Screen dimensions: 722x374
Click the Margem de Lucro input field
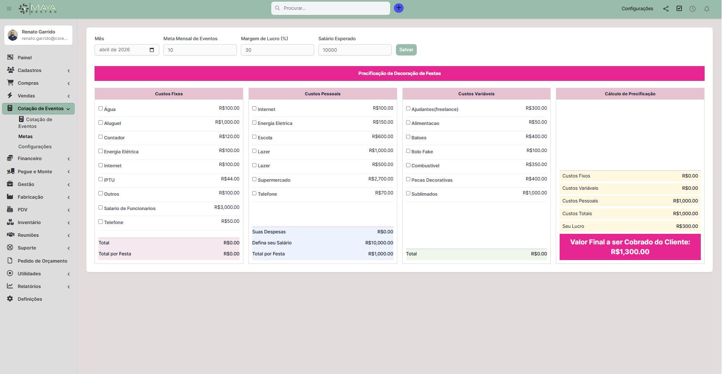(277, 50)
